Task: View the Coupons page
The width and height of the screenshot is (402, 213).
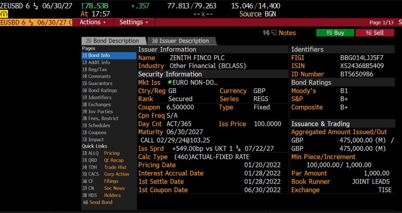Action: pos(97,132)
